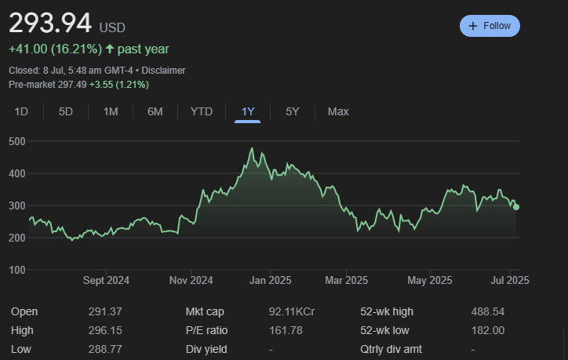The width and height of the screenshot is (568, 360).
Task: Click the 52-wk low value 182.00
Action: coord(487,330)
